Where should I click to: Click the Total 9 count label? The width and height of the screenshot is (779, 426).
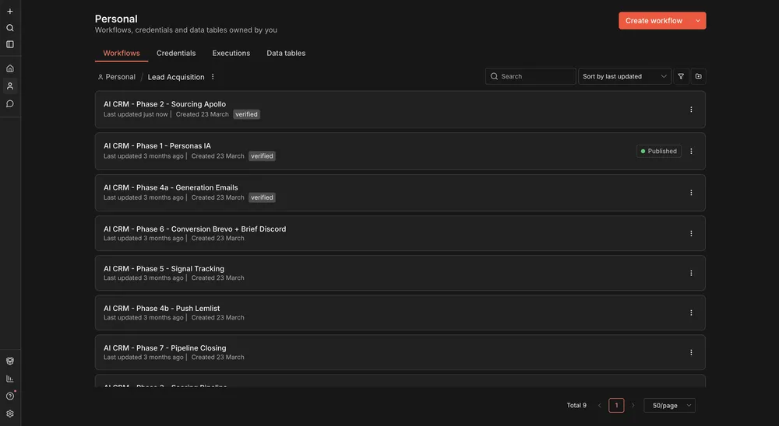tap(576, 406)
